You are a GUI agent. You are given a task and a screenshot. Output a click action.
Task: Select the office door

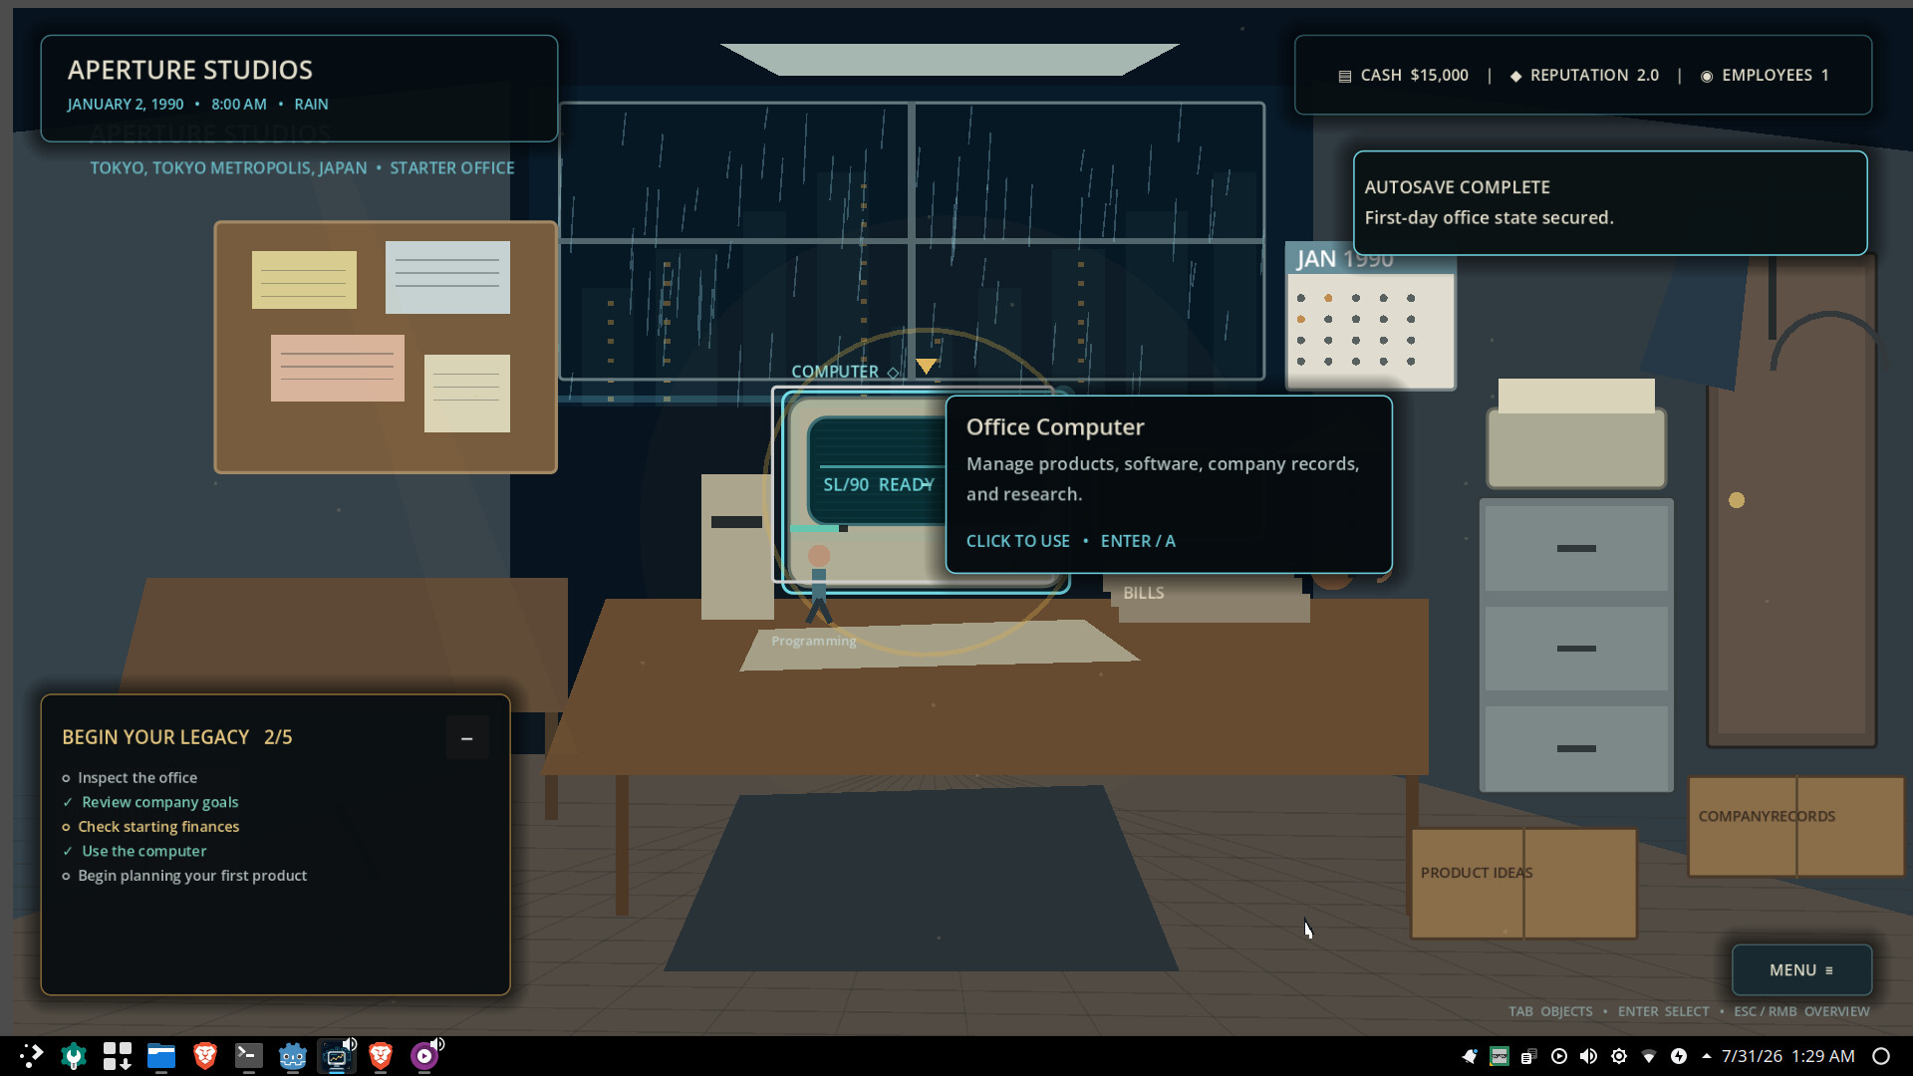tap(1790, 500)
